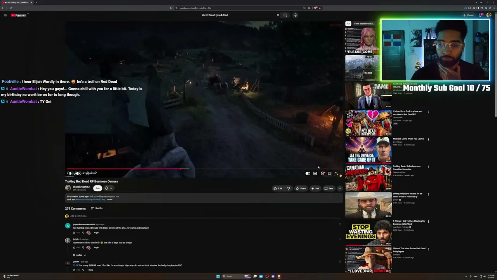Open options for the 'hear the devil' comment
The image size is (497, 280).
pos(340,239)
